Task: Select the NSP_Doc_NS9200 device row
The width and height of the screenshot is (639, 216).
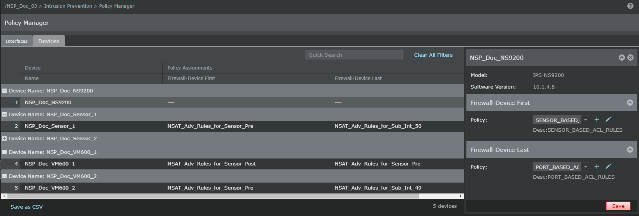Action: point(232,102)
